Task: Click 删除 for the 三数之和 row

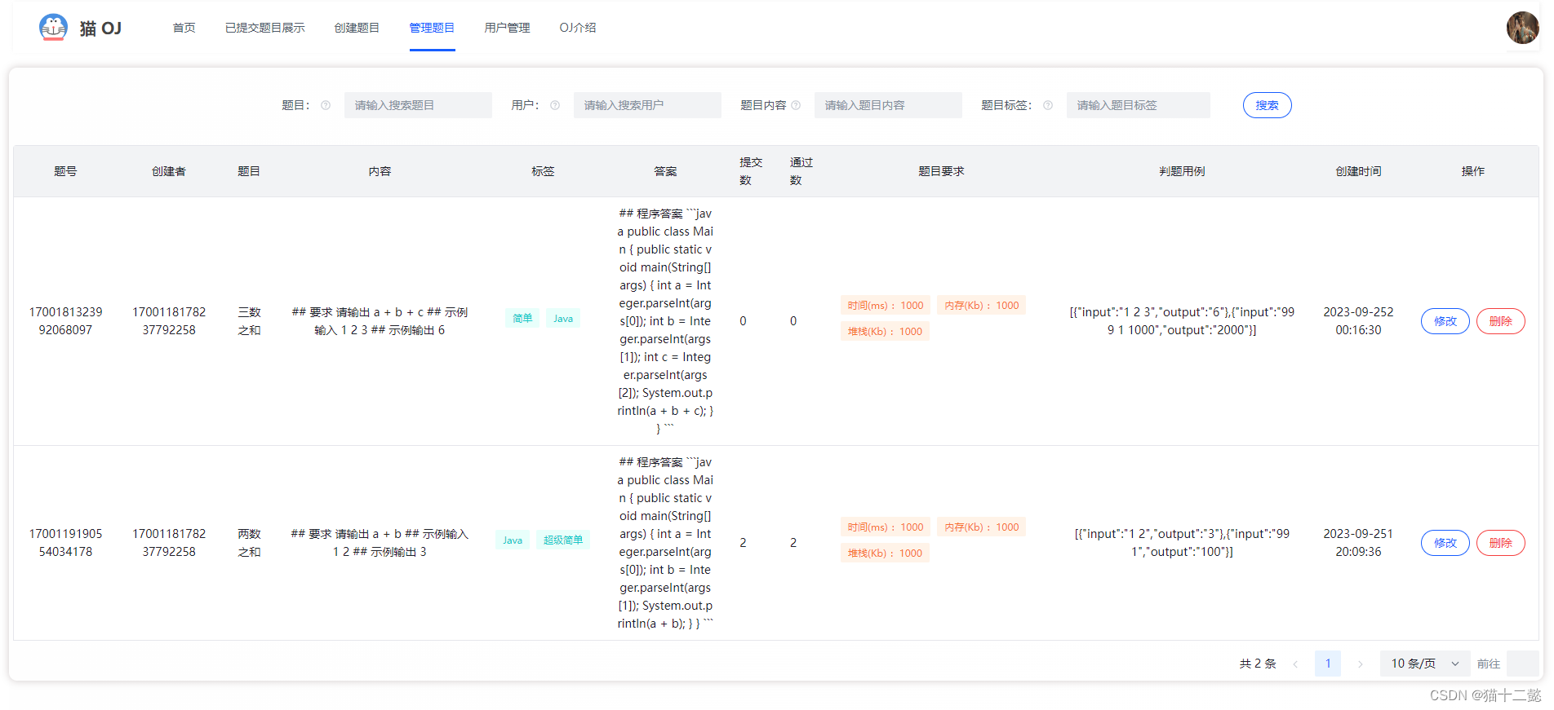Action: (1500, 321)
